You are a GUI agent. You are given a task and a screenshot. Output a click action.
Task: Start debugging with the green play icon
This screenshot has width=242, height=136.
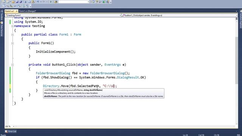[51, 2]
